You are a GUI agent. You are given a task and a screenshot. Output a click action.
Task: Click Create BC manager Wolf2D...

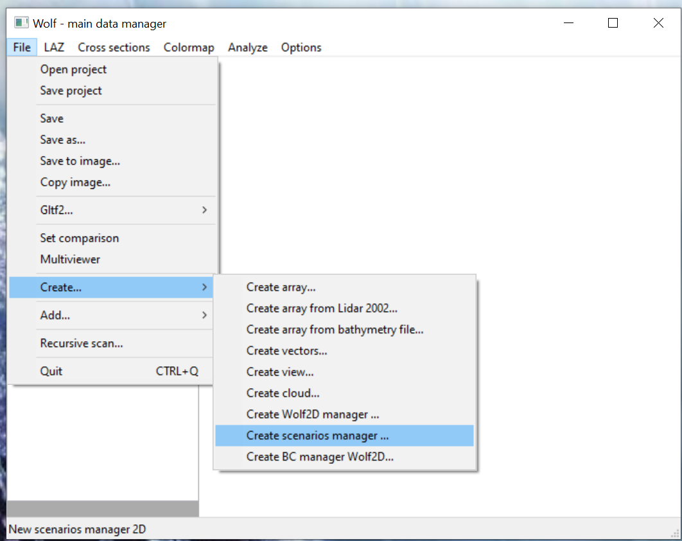click(x=320, y=457)
